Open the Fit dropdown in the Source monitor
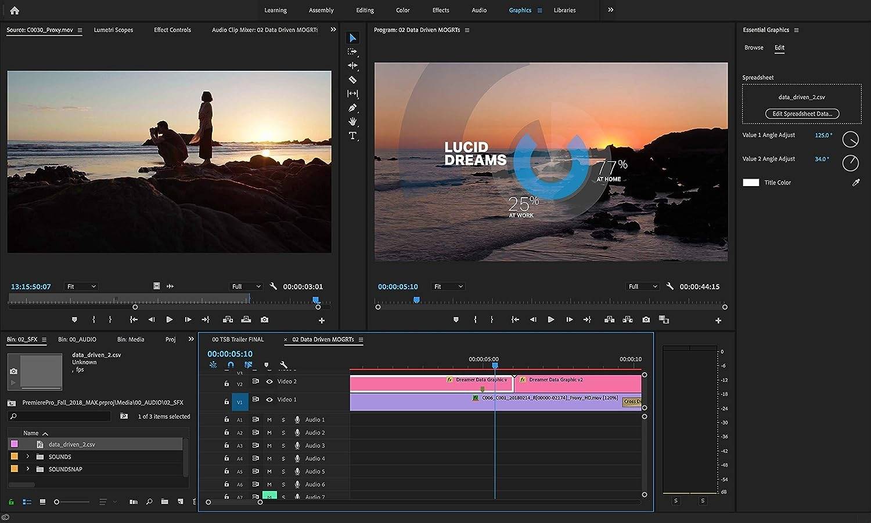The image size is (871, 523). point(81,286)
